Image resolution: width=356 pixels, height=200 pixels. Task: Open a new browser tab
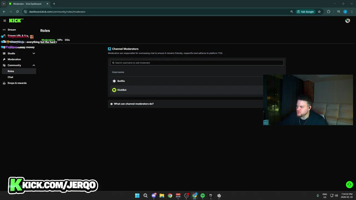click(54, 4)
